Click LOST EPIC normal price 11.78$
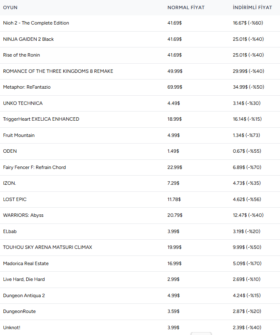 (x=174, y=199)
